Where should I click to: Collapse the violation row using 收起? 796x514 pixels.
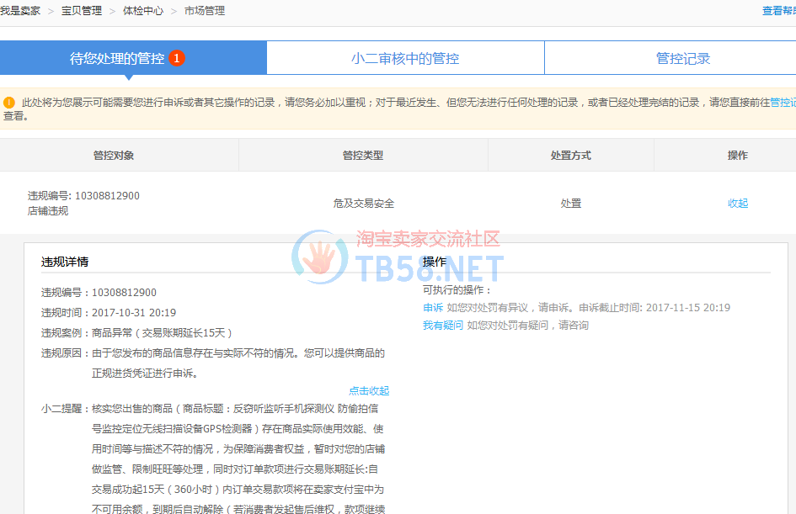click(738, 203)
